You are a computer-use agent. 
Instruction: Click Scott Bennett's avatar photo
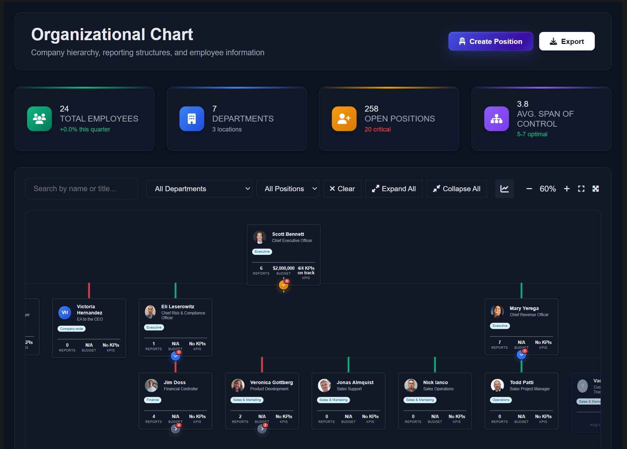pyautogui.click(x=260, y=237)
